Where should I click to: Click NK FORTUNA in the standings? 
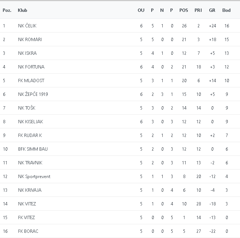coord(31,67)
